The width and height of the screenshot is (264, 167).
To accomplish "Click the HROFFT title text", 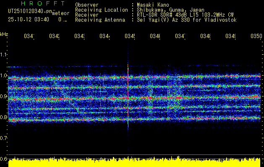I will (x=43, y=3).
